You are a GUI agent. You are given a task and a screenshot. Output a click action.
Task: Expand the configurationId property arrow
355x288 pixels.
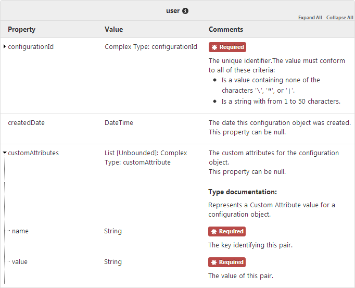[x=5, y=47]
